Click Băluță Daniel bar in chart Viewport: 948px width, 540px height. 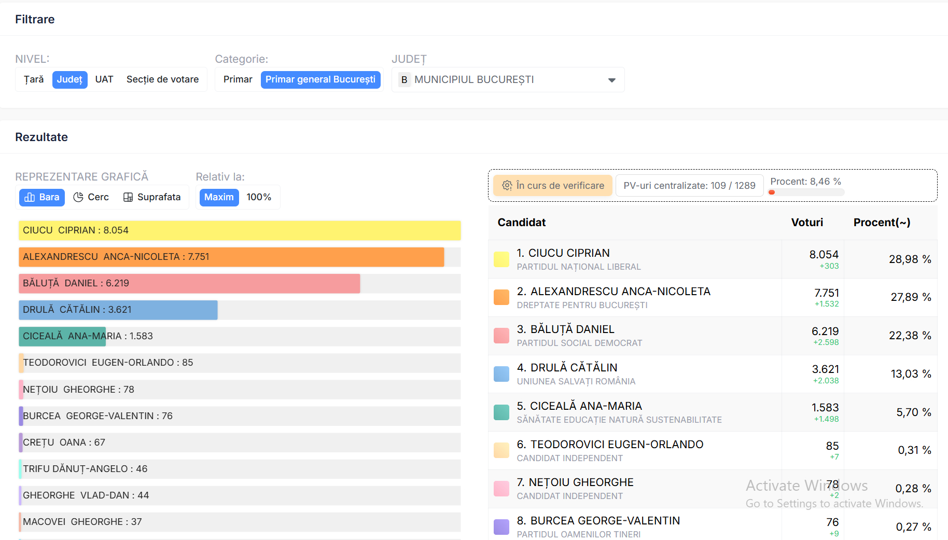189,283
